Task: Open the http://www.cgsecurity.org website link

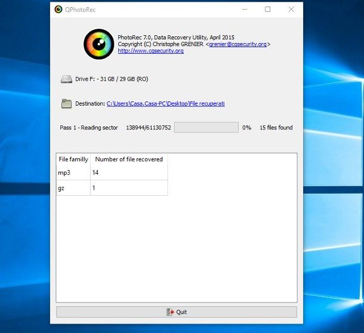Action: 150,51
